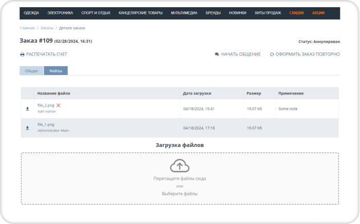Open Канцелярские товары category

(x=140, y=13)
